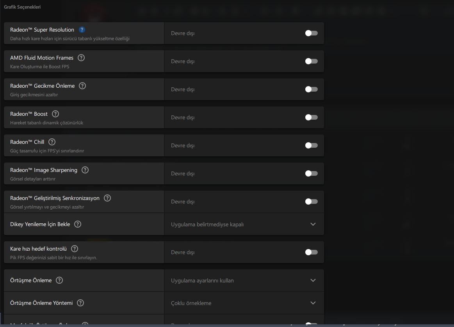Click the Radeon Gecikme Önleme label
The image size is (454, 327).
(x=42, y=86)
